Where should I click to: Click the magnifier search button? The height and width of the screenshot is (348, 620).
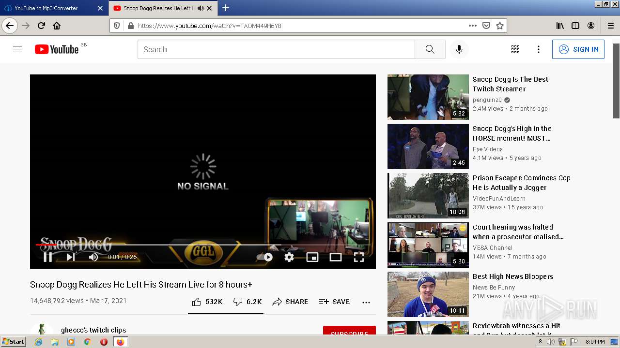(430, 49)
